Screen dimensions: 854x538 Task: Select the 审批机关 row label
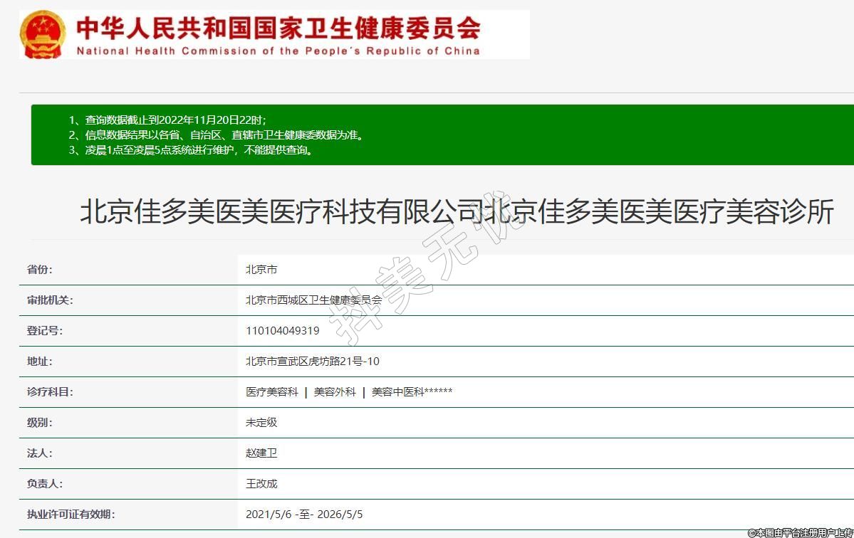pos(50,300)
